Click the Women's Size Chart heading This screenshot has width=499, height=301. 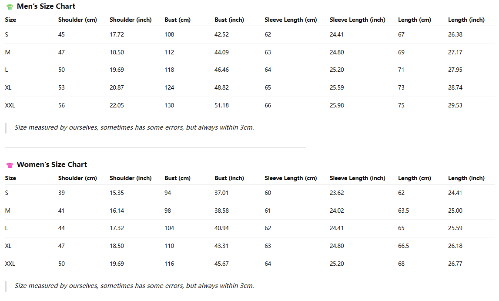coord(52,164)
